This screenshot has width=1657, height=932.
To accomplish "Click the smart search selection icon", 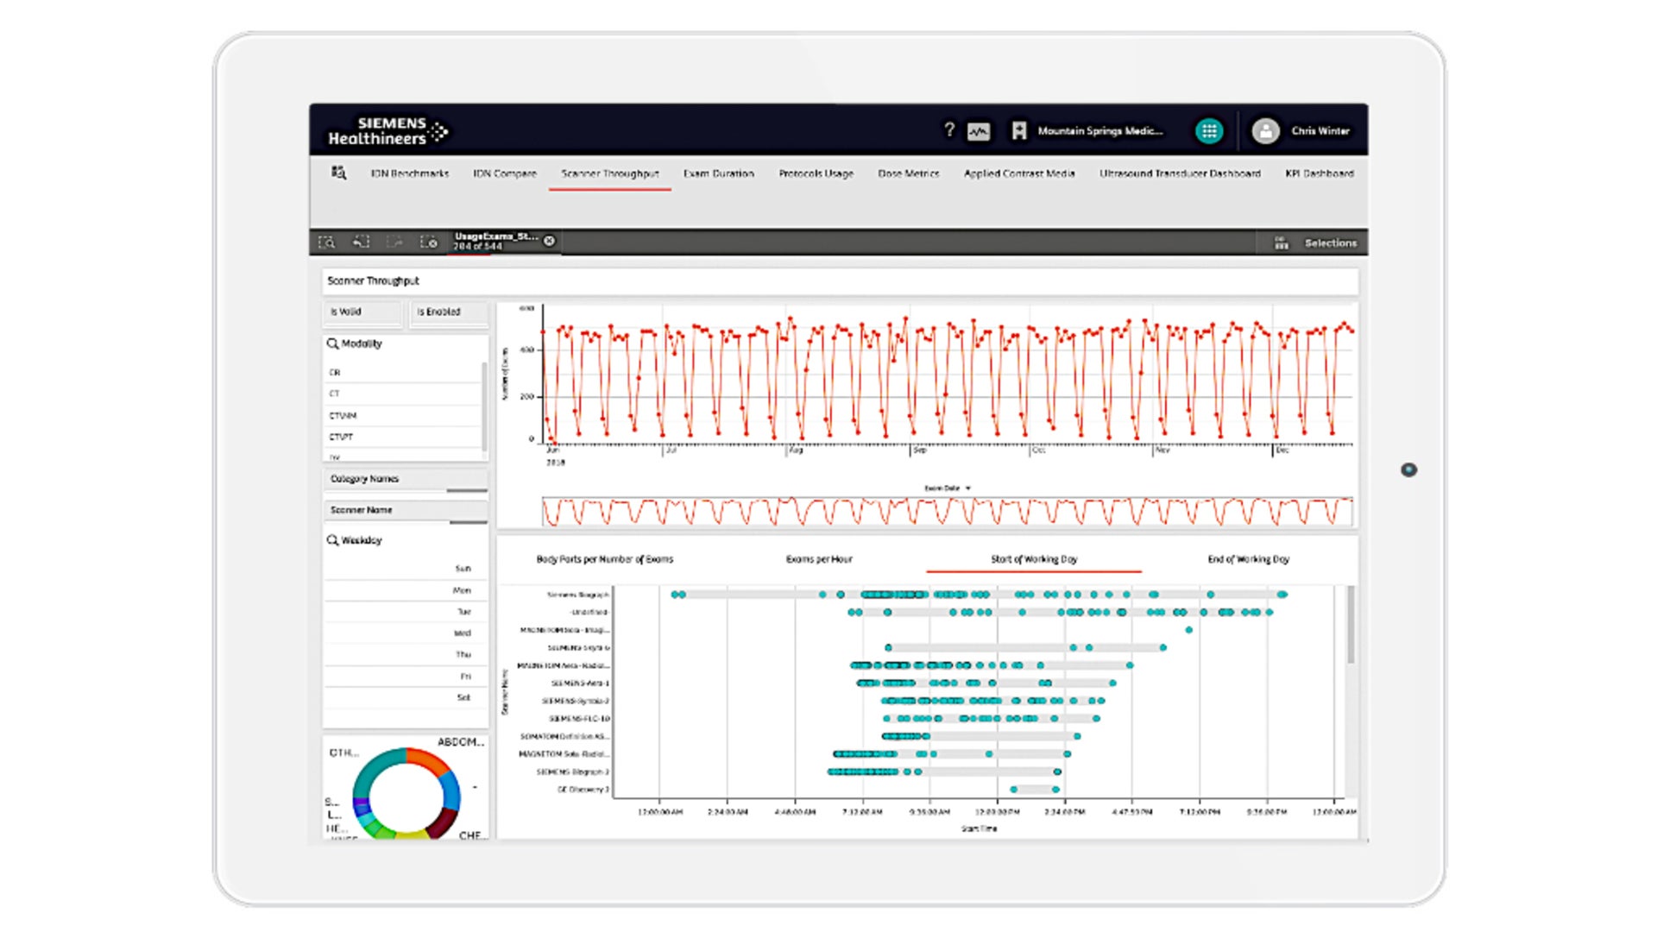I will 327,242.
